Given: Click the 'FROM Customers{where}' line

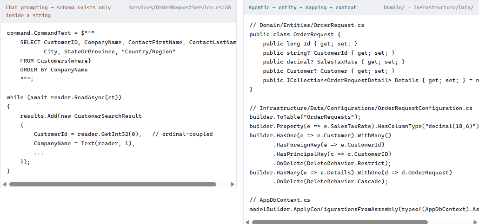Looking at the screenshot, I should click(56, 61).
